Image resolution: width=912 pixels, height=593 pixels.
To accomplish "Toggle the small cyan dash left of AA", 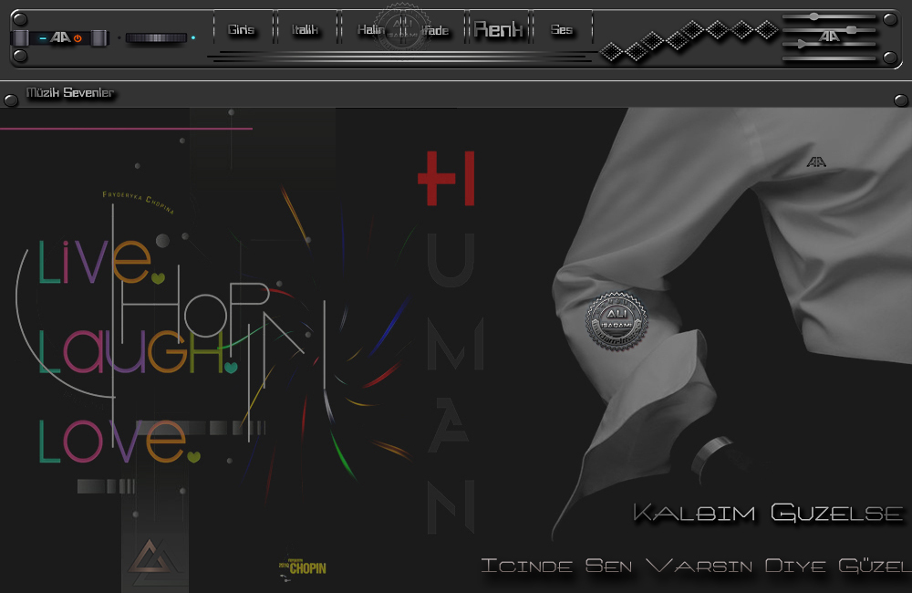I will [x=42, y=38].
